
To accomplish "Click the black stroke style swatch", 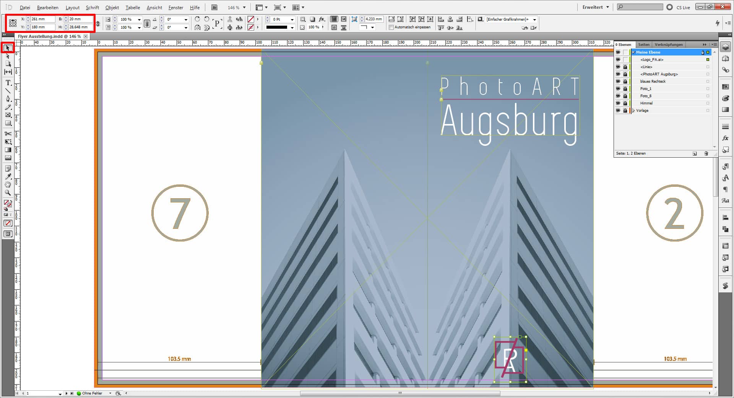I will (x=276, y=28).
